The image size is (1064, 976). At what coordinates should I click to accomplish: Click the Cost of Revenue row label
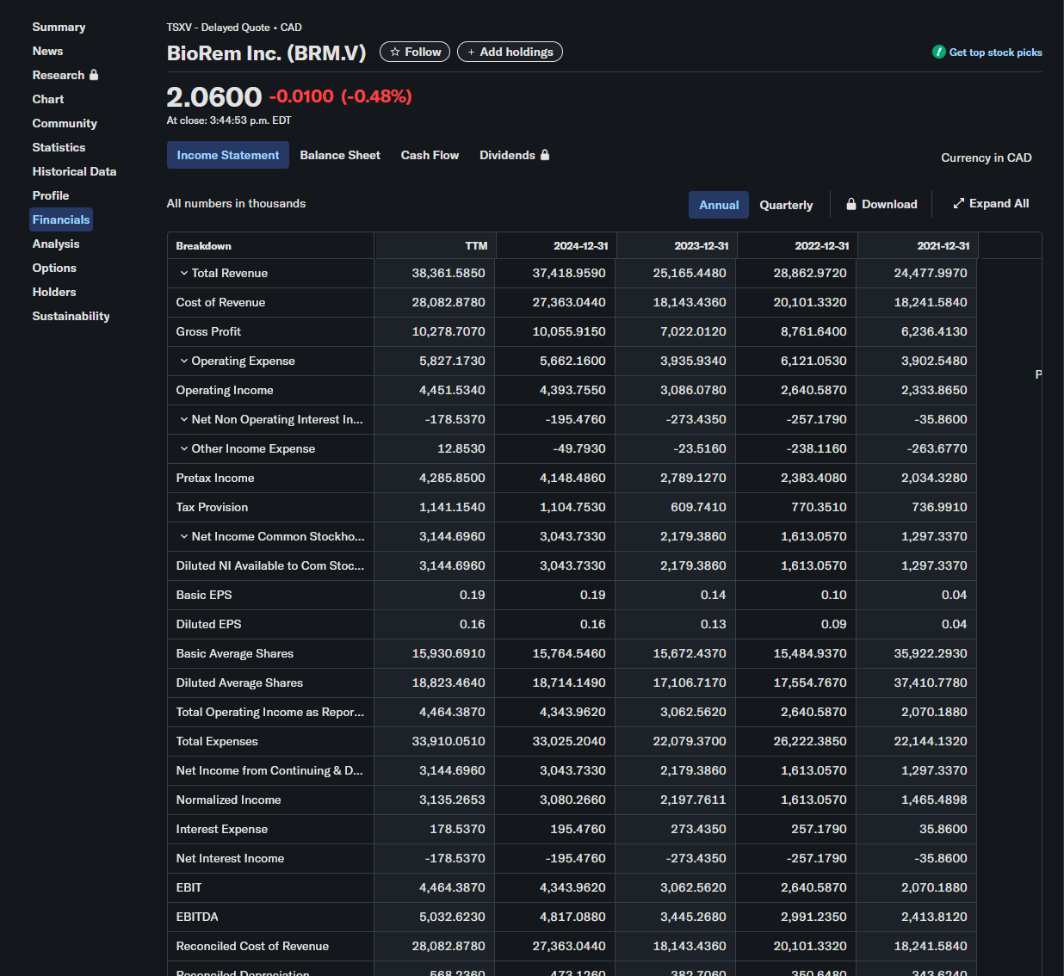click(x=220, y=302)
